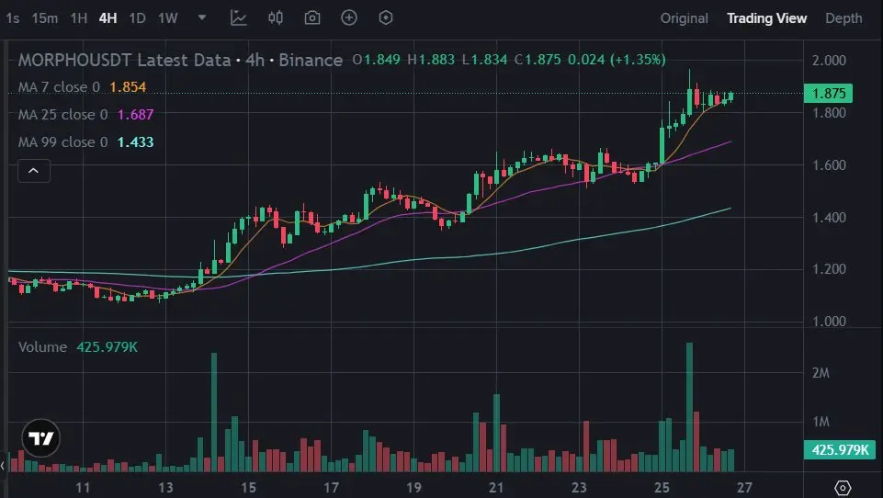883x498 pixels.
Task: Switch chart to 1D interval
Action: (x=138, y=18)
